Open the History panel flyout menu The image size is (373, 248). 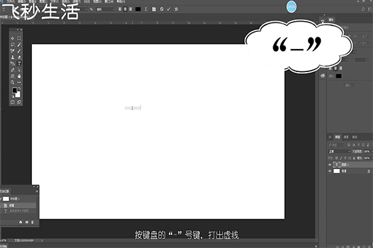(x=37, y=191)
